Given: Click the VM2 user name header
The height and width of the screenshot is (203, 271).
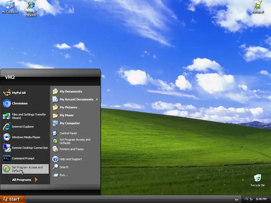Looking at the screenshot, I should click(x=10, y=77).
